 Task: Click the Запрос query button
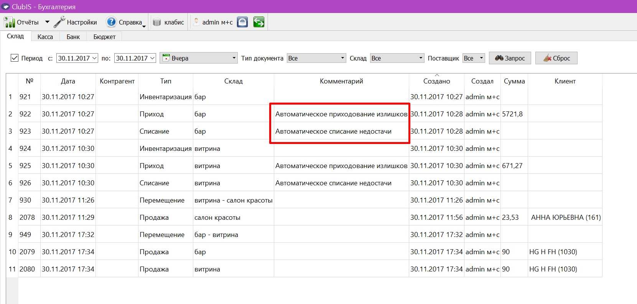click(510, 58)
